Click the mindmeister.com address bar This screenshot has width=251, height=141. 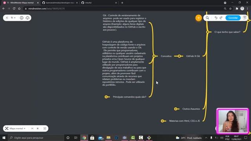click(123, 9)
